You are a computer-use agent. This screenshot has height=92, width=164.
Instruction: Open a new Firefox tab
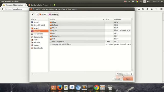[54, 5]
